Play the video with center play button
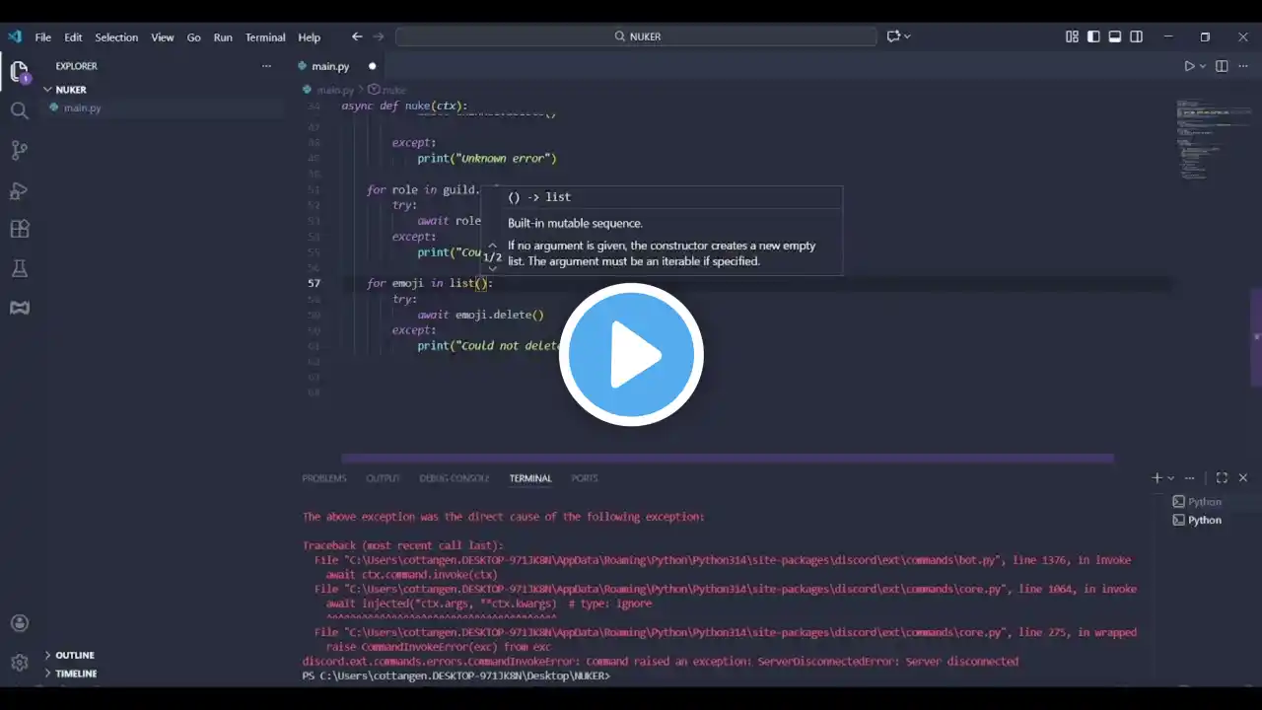1262x710 pixels. pos(631,355)
